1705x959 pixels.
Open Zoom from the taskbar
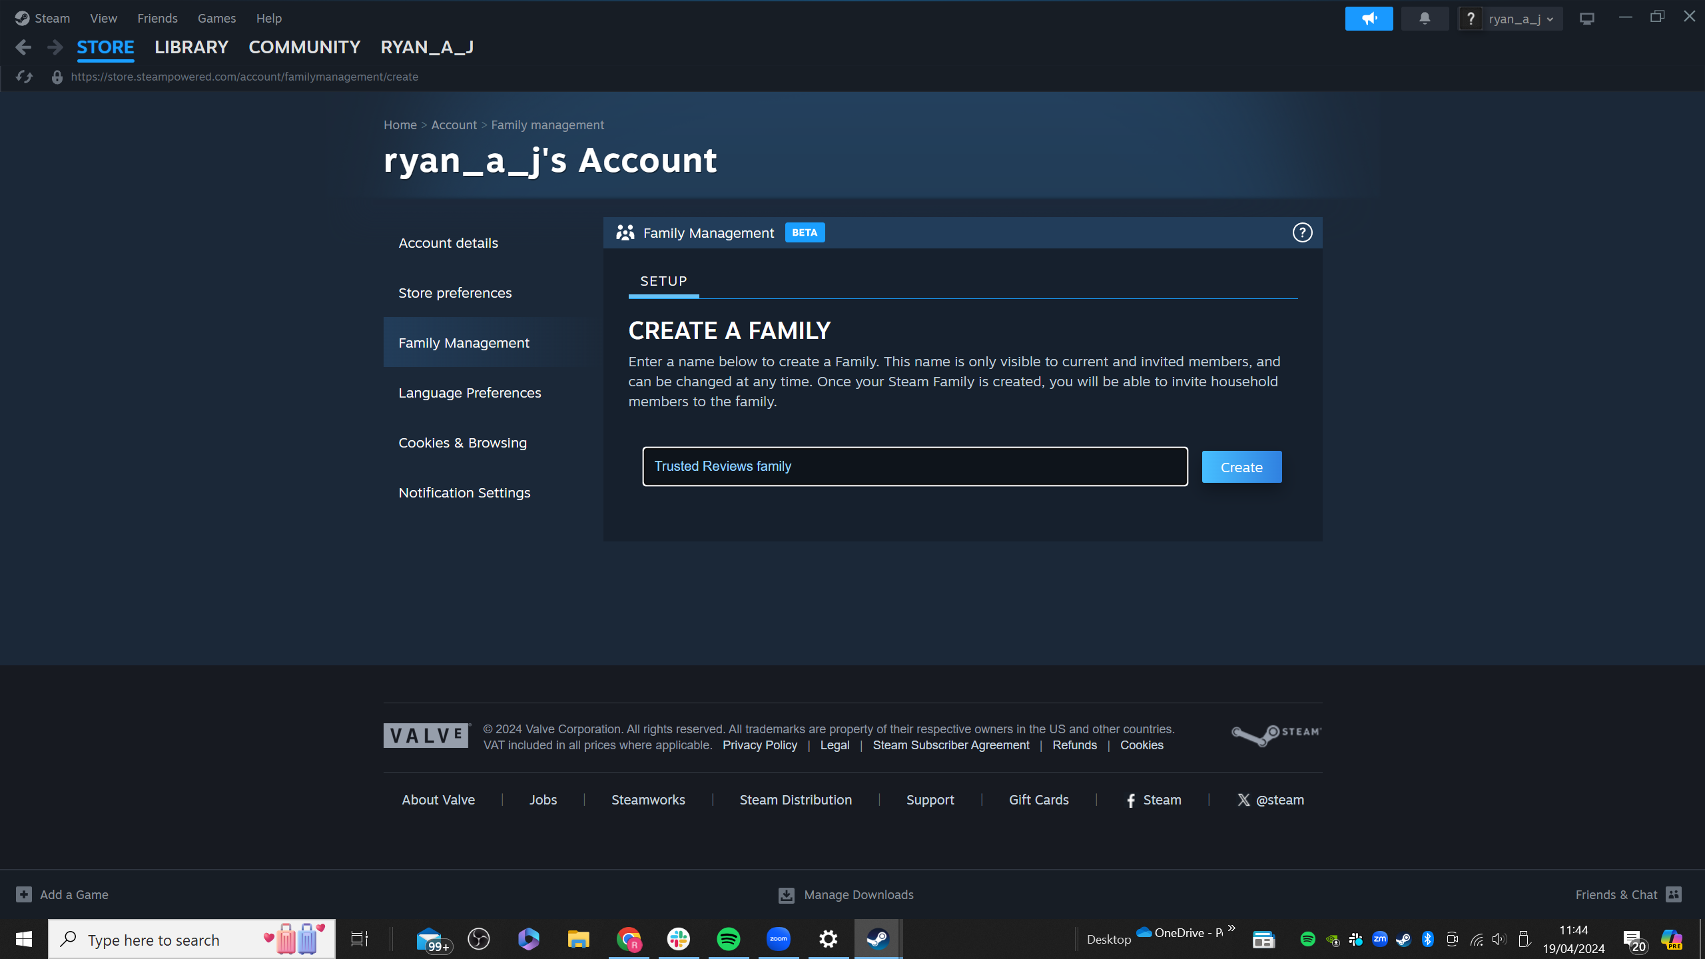point(779,939)
